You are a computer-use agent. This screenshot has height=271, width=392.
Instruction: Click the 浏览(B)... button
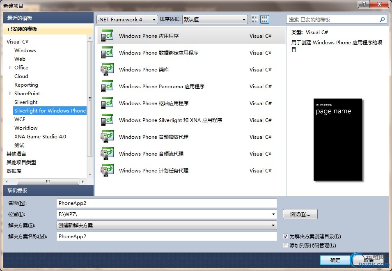click(300, 214)
